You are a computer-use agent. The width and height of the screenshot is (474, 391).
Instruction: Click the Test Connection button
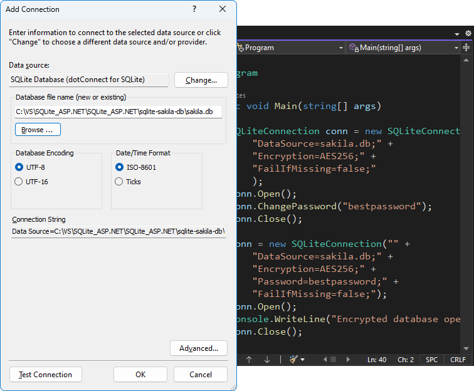coord(46,374)
